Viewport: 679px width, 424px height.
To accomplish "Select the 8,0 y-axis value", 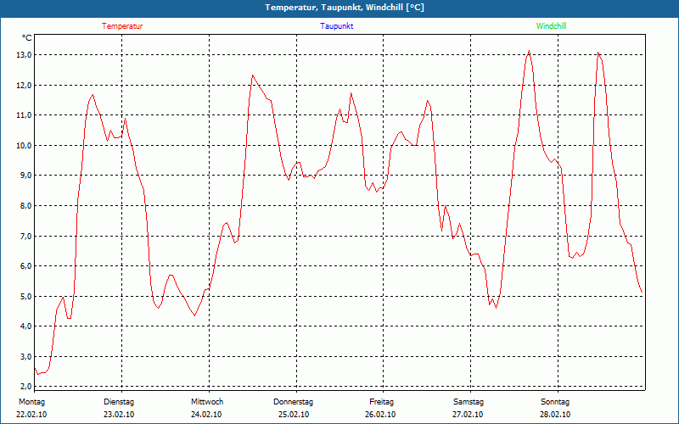I will pyautogui.click(x=25, y=205).
